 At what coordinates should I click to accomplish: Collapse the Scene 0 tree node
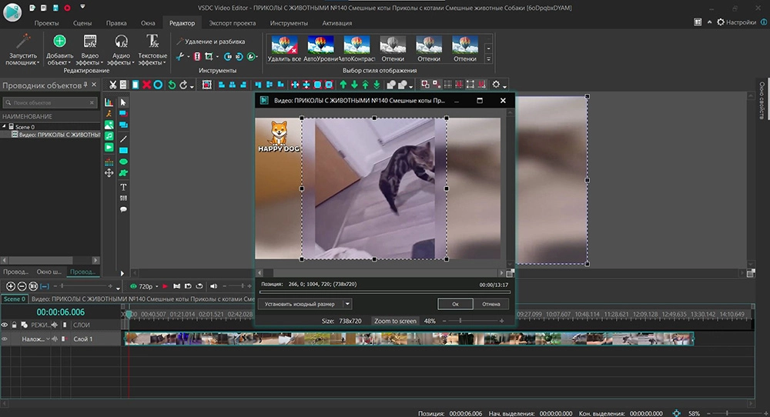pos(5,126)
